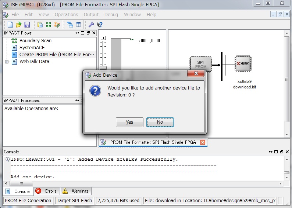Screen dimensions: 292x208
Task: Float the Console panel
Action: [x=282, y=152]
